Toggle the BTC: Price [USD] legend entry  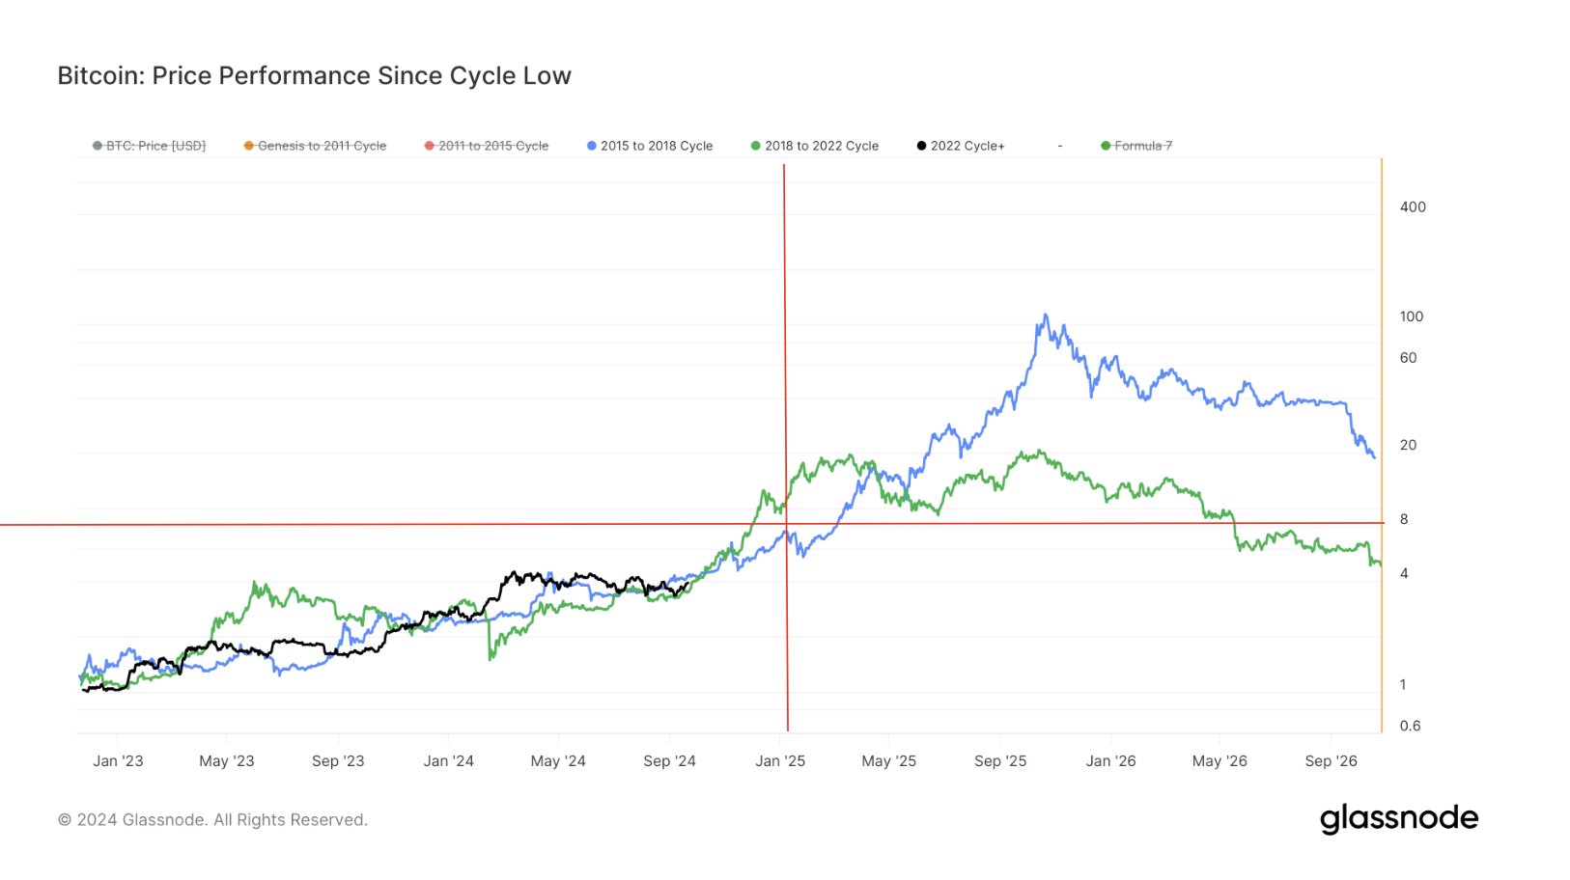pos(149,146)
